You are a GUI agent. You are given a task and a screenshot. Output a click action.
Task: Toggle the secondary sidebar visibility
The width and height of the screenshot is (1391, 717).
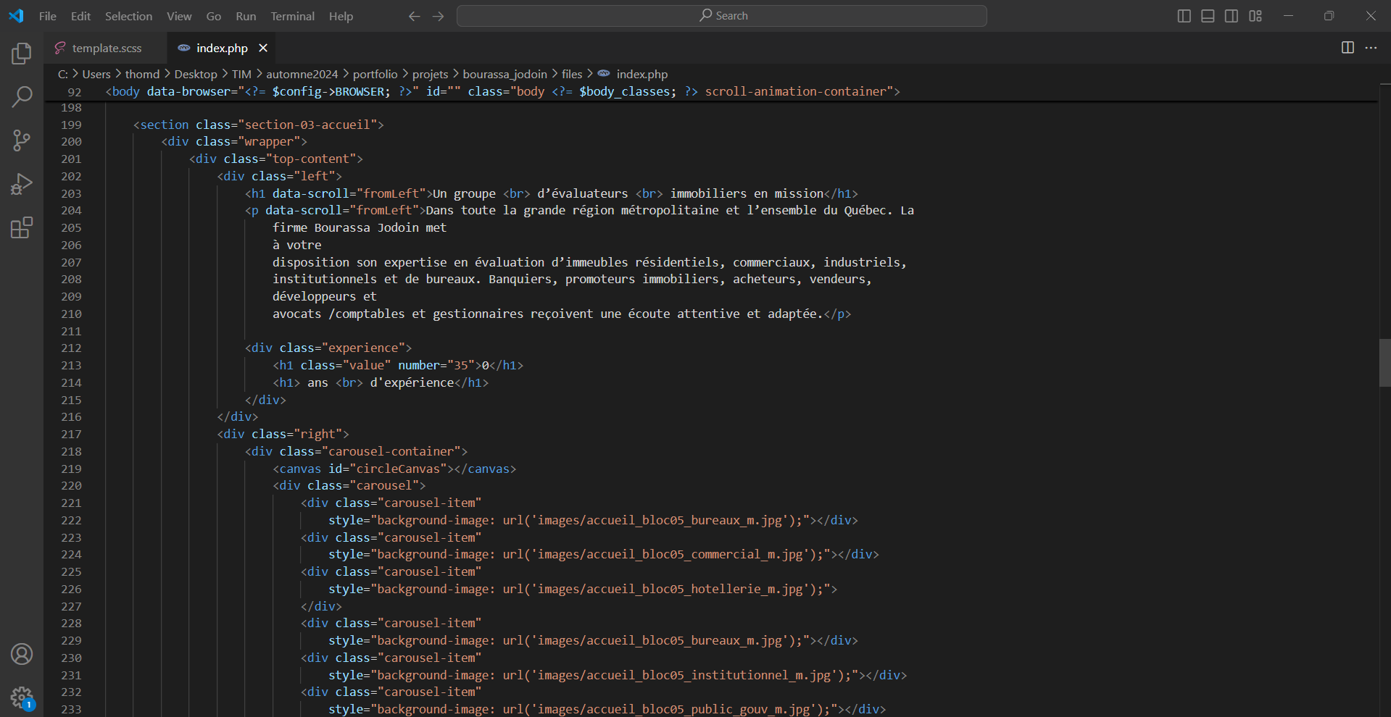(x=1232, y=15)
